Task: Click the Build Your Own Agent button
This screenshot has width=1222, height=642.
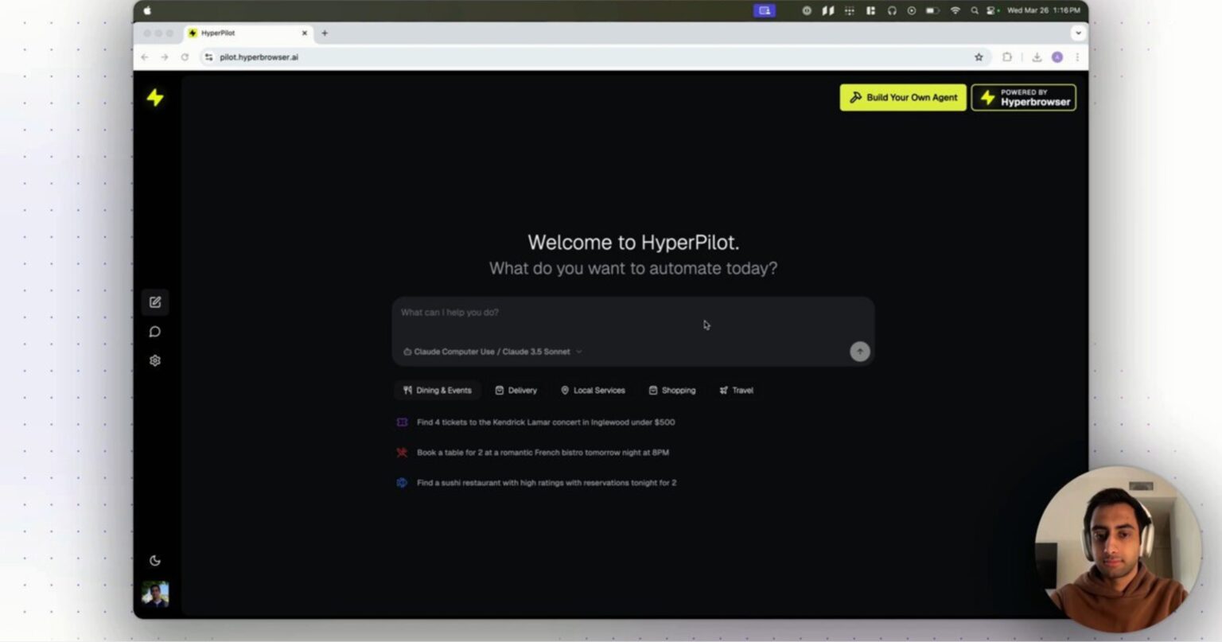Action: [902, 97]
